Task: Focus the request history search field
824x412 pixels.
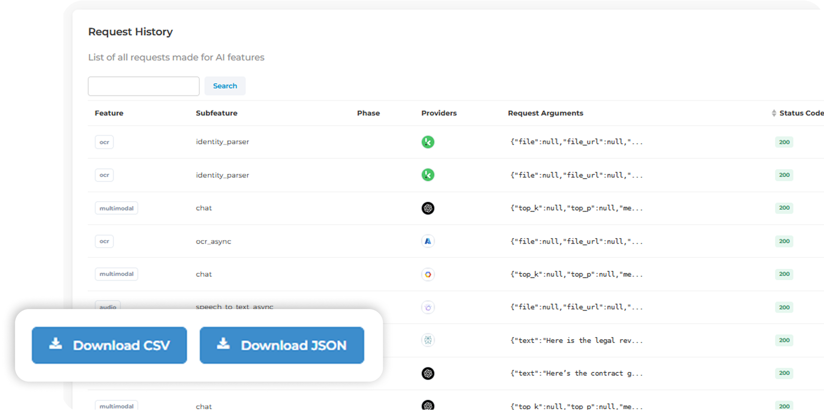Action: click(x=143, y=86)
